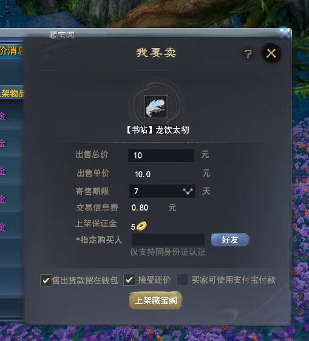309x341 pixels.
Task: Uncheck the 接受还价 checkbox
Action: point(129,280)
